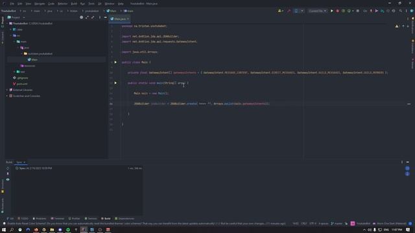This screenshot has height=233, width=415.
Task: Open the File menu
Action: pos(12,4)
